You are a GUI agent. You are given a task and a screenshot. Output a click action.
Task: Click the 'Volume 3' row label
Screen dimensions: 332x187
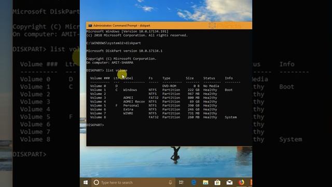[x=98, y=98]
